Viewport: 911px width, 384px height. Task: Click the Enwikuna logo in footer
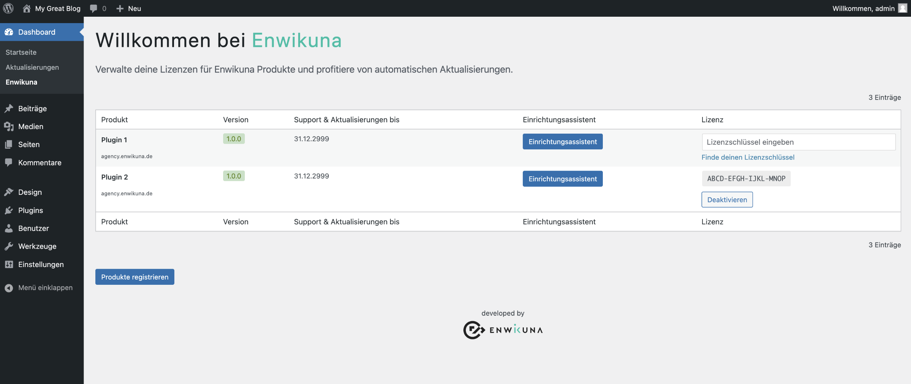tap(502, 330)
